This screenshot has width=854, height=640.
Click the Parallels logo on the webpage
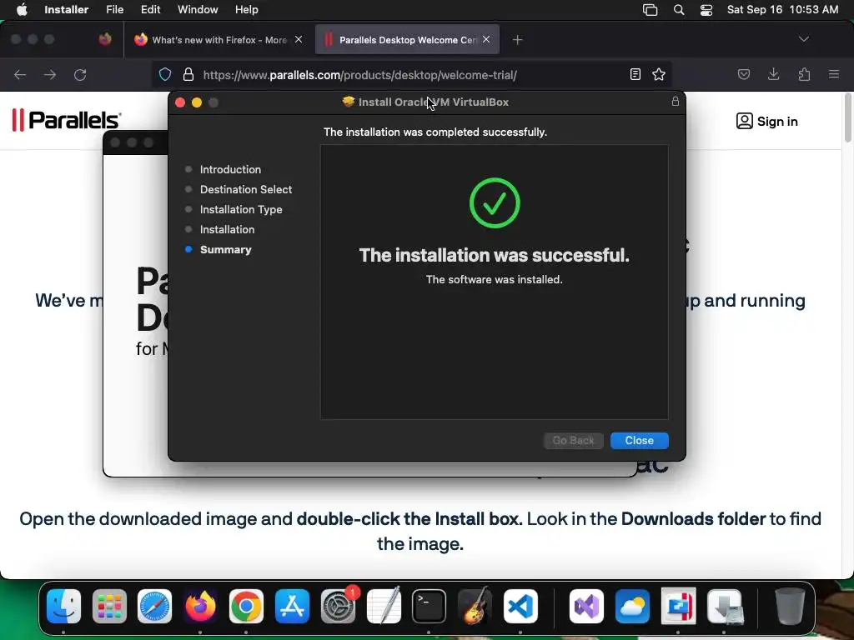pyautogui.click(x=67, y=120)
